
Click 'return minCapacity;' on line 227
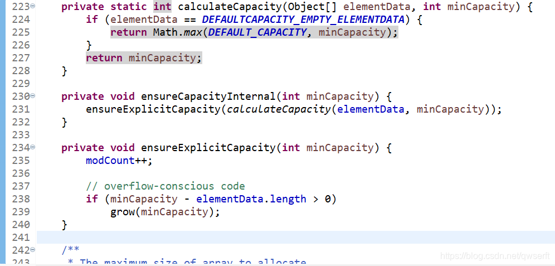coord(144,58)
